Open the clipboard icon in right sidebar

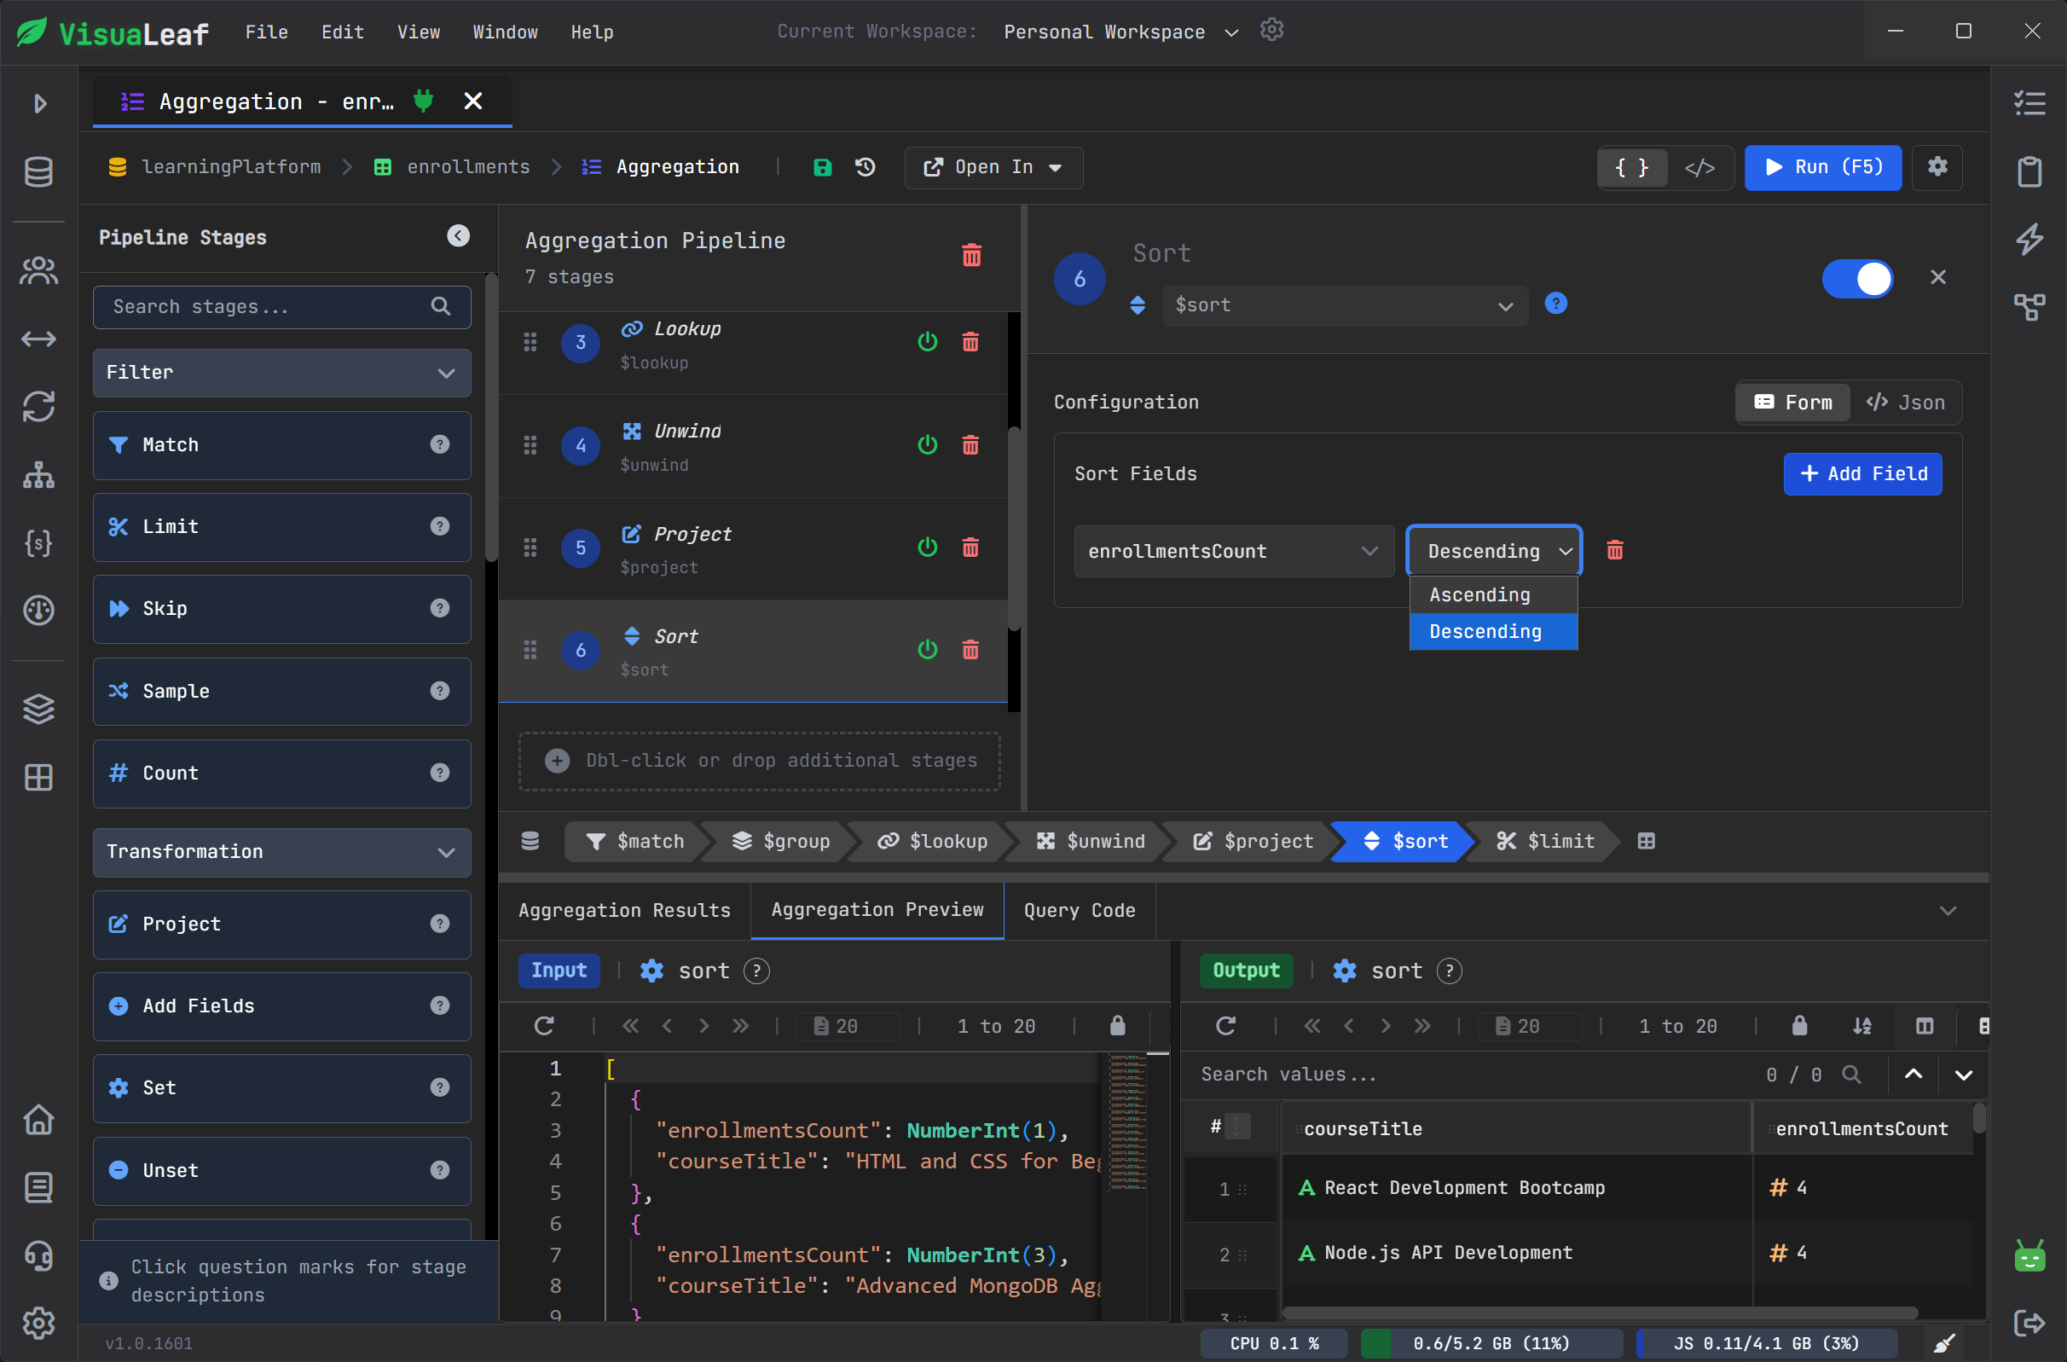point(2029,171)
